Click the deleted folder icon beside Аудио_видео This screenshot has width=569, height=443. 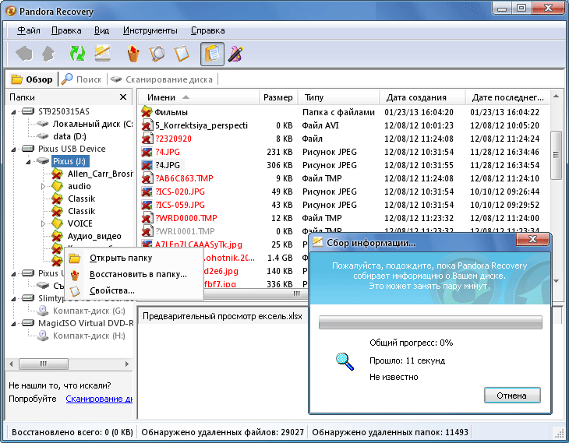(x=57, y=237)
